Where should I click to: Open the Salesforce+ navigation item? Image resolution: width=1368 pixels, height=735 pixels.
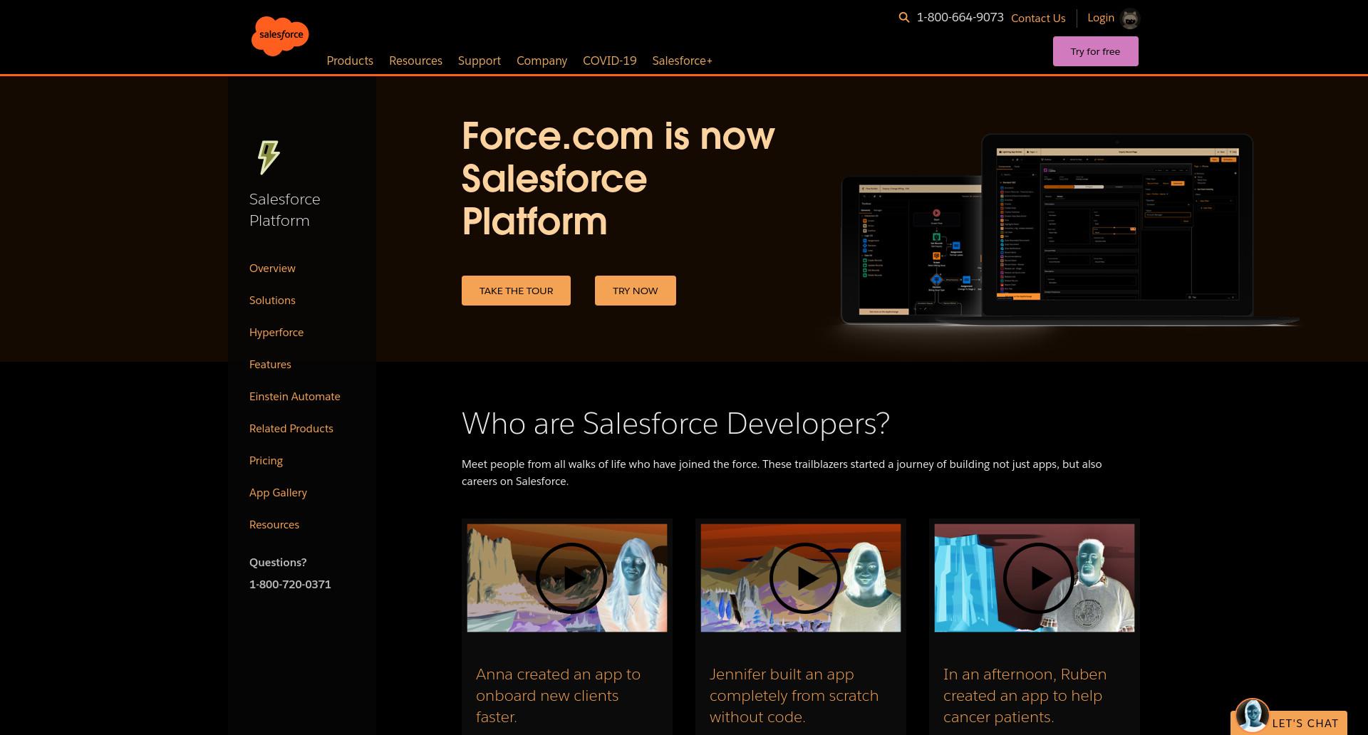pyautogui.click(x=682, y=61)
